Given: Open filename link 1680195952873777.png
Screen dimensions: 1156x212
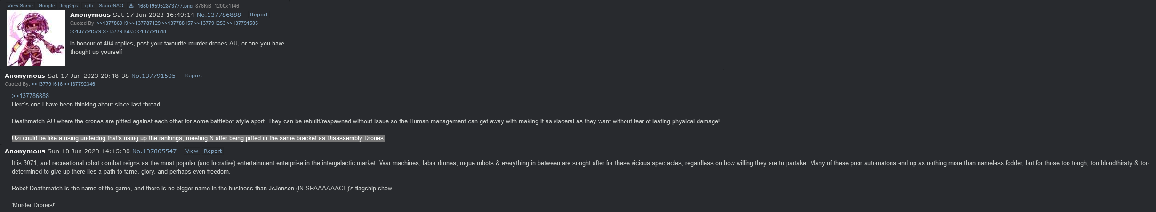Looking at the screenshot, I should click(165, 6).
